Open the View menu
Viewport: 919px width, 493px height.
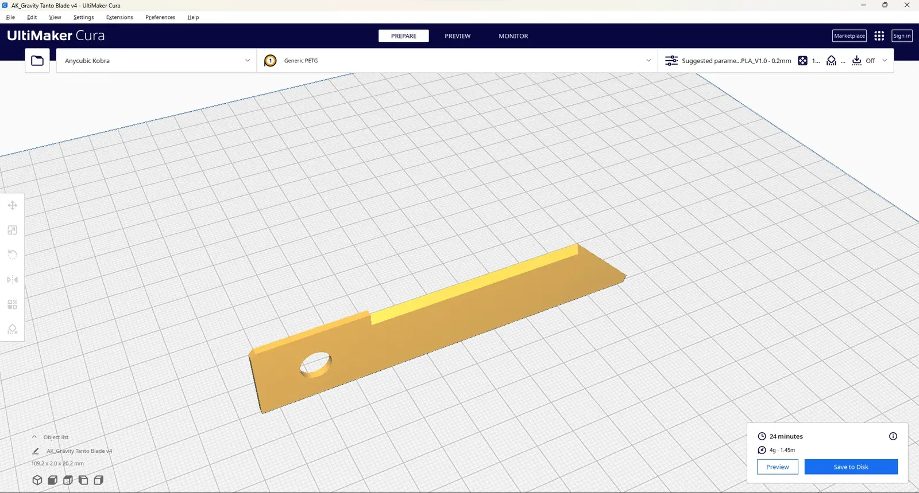point(55,17)
